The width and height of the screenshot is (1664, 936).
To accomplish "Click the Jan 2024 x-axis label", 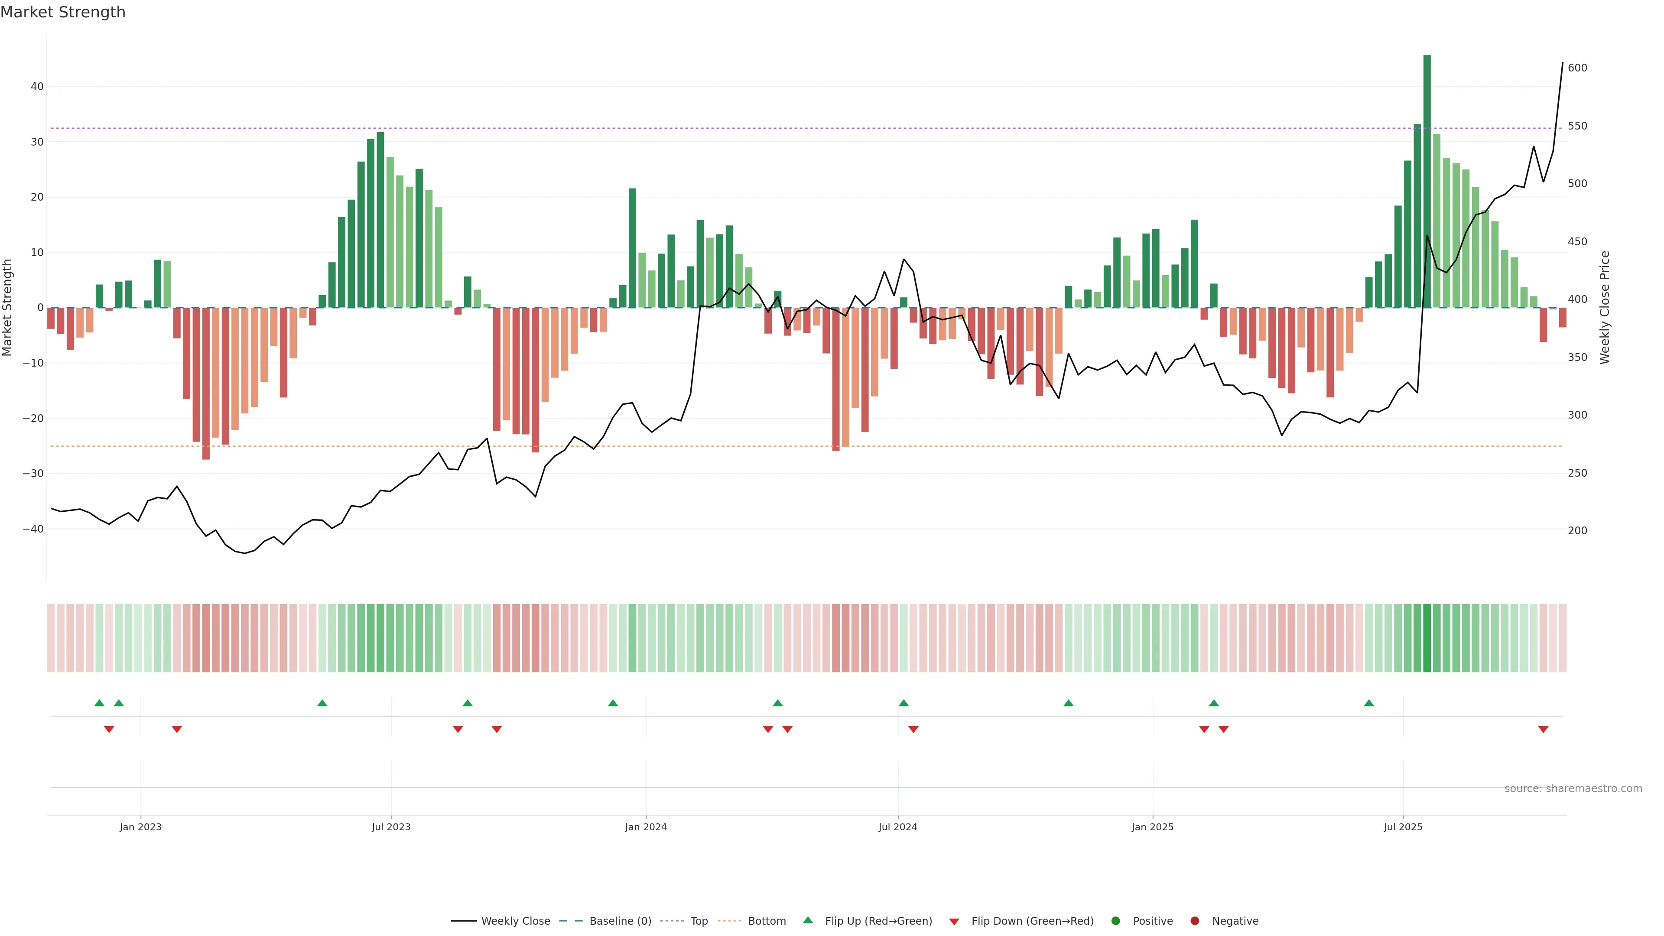I will tap(645, 827).
